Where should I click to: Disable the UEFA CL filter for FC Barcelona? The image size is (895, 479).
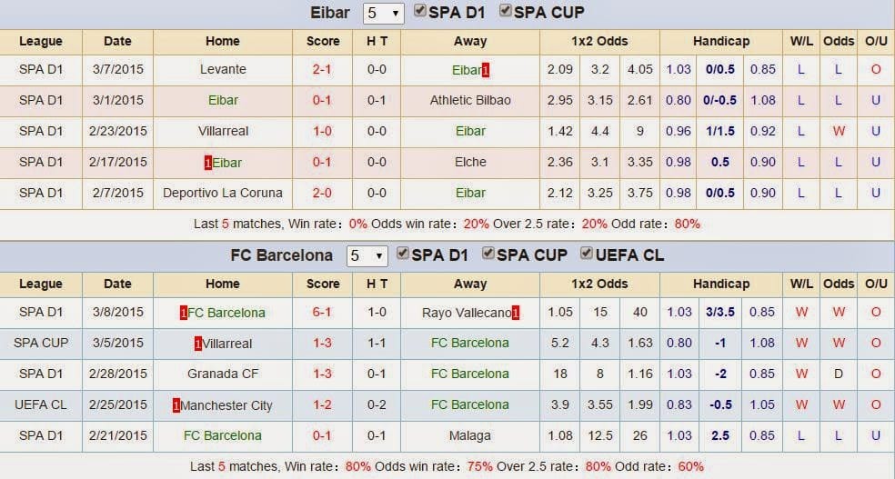tap(587, 254)
